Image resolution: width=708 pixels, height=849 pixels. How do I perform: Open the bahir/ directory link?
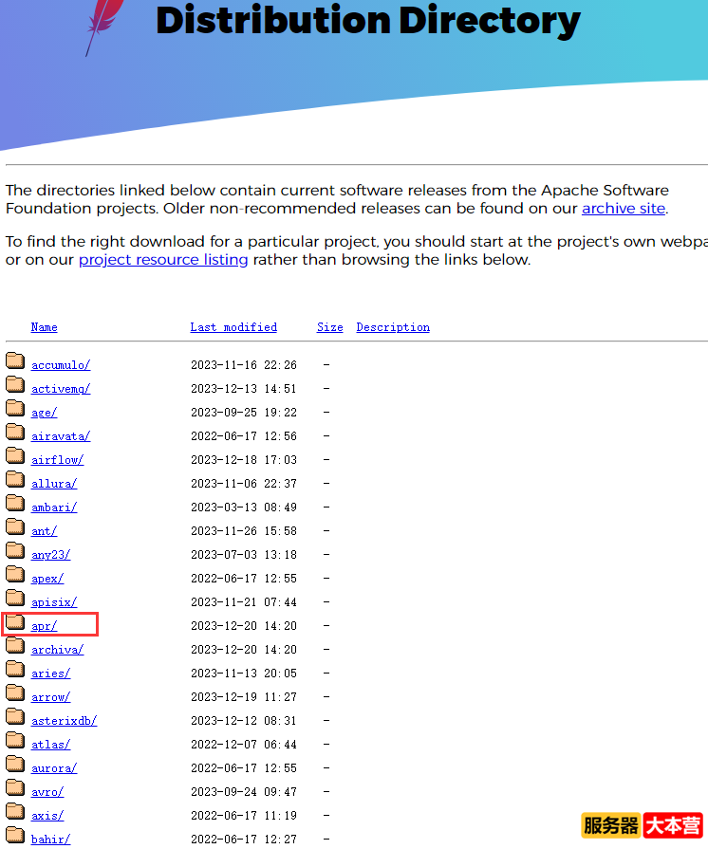[x=51, y=840]
